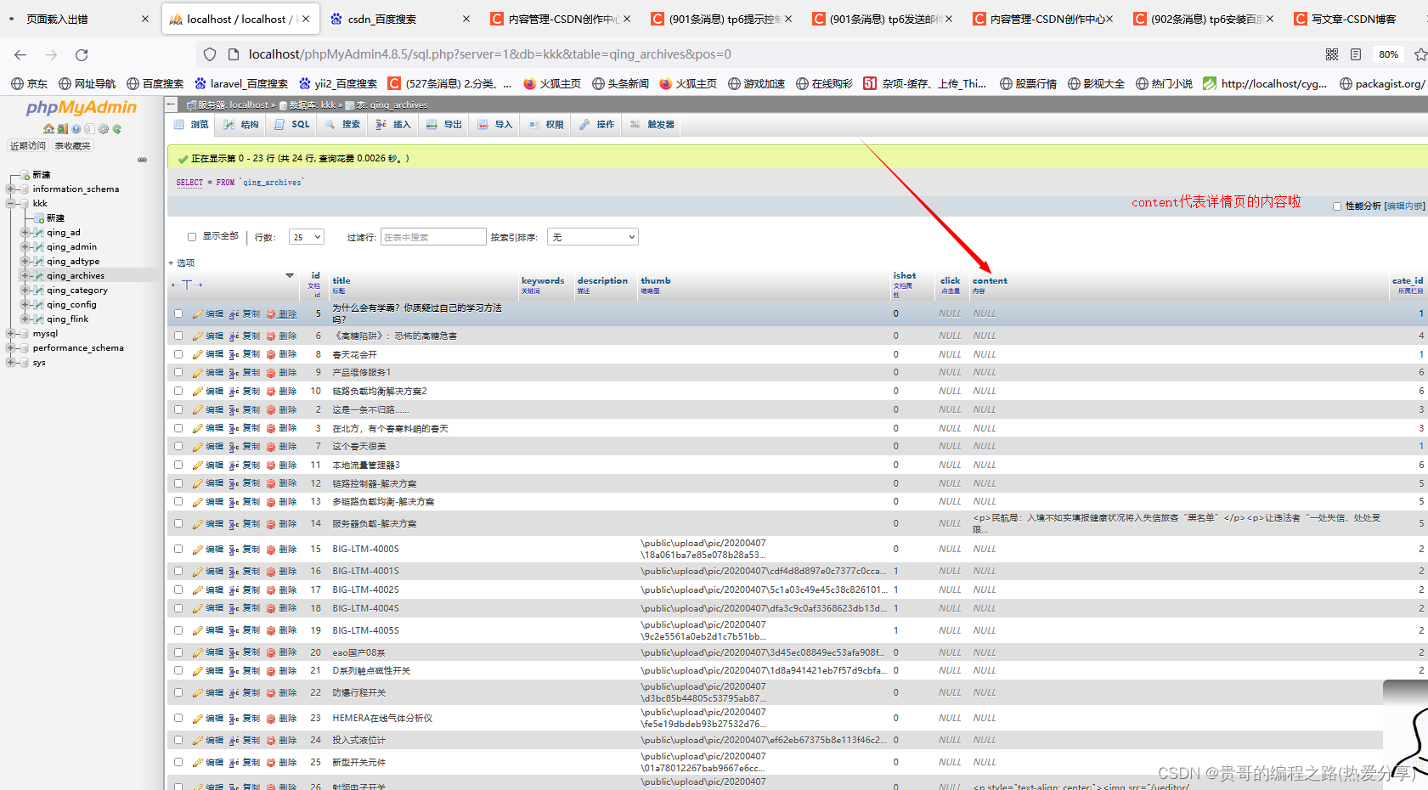
Task: Click pencil edit icon for row id 23
Action: tap(197, 719)
